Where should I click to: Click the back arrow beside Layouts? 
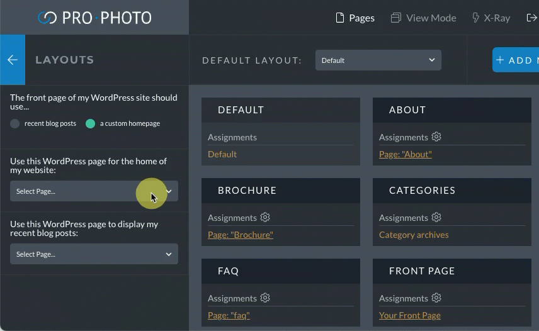(x=13, y=60)
